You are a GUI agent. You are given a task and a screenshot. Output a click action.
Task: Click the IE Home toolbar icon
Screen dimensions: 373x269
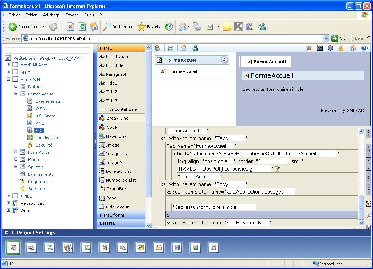pyautogui.click(x=94, y=27)
